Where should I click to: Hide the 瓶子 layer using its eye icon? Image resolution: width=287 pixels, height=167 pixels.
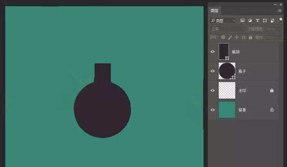pyautogui.click(x=213, y=71)
